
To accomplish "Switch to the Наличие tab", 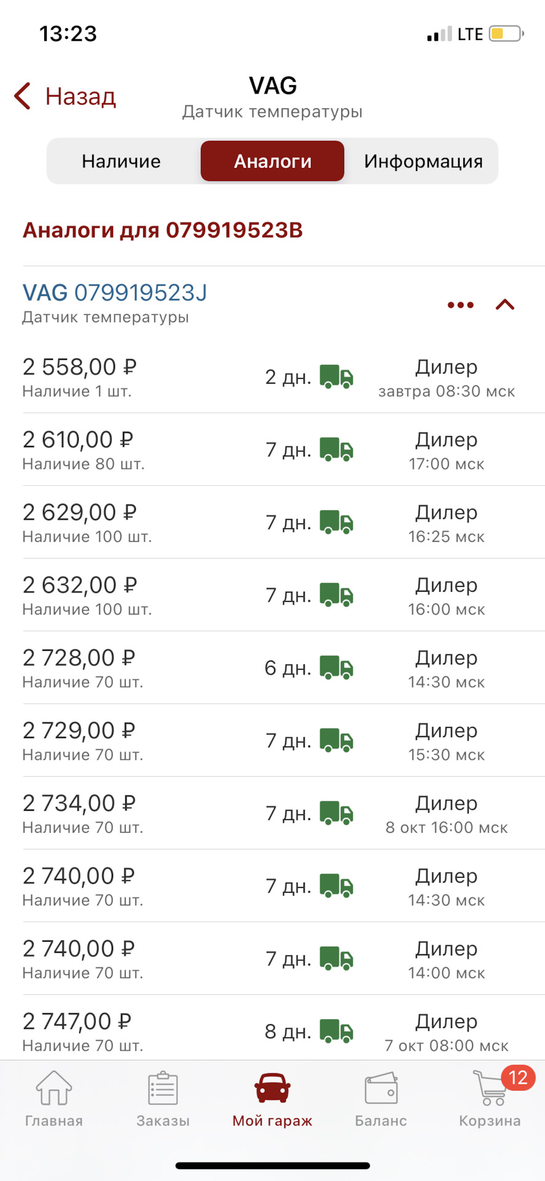I will [121, 161].
